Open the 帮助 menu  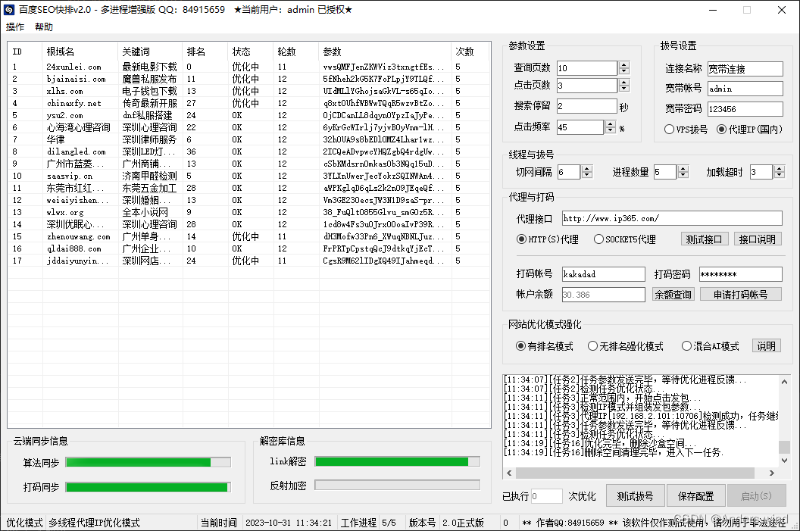44,27
